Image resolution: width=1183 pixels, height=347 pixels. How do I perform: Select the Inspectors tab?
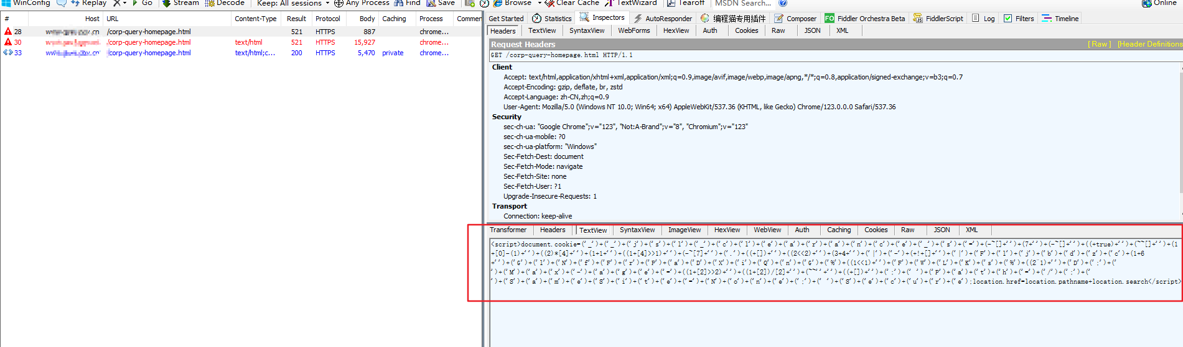coord(602,18)
